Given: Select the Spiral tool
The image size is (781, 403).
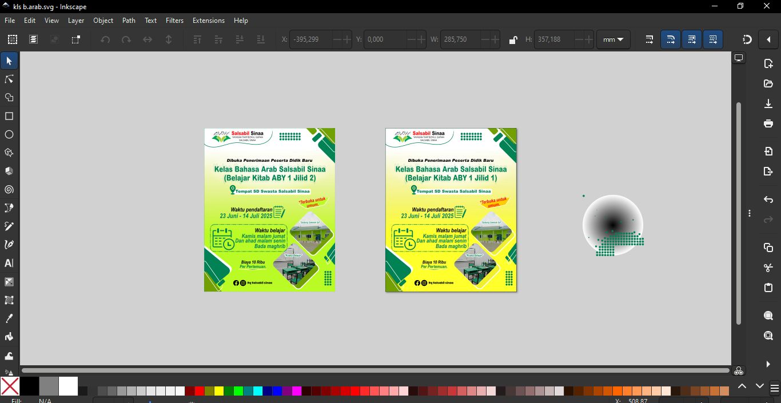Looking at the screenshot, I should tap(9, 189).
